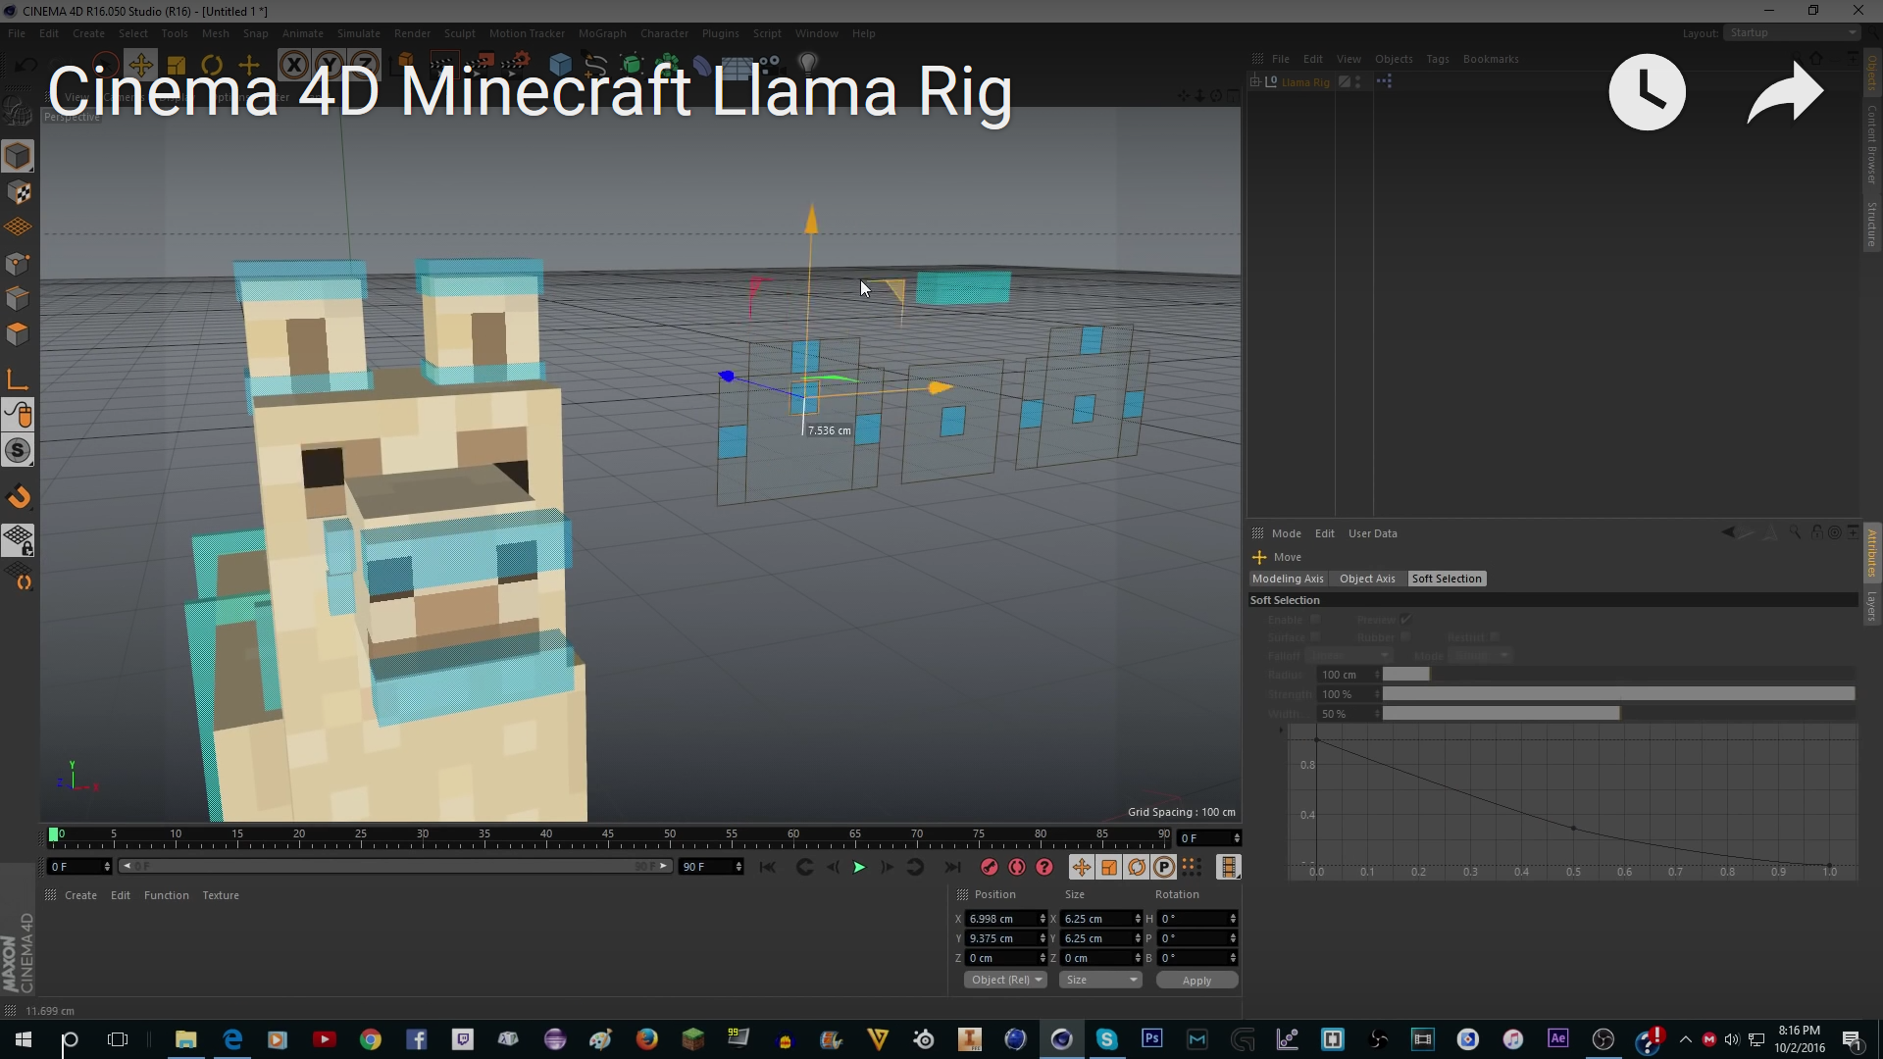Image resolution: width=1883 pixels, height=1059 pixels.
Task: Open Material Manager Texture menu
Action: 221,895
